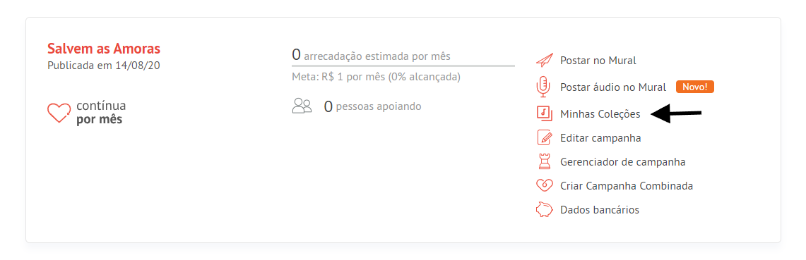
Task: Click the piggy bank Dados bancários icon
Action: coord(544,210)
